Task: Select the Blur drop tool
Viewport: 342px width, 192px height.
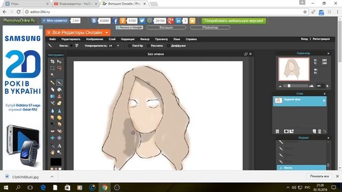Action: tap(52, 111)
